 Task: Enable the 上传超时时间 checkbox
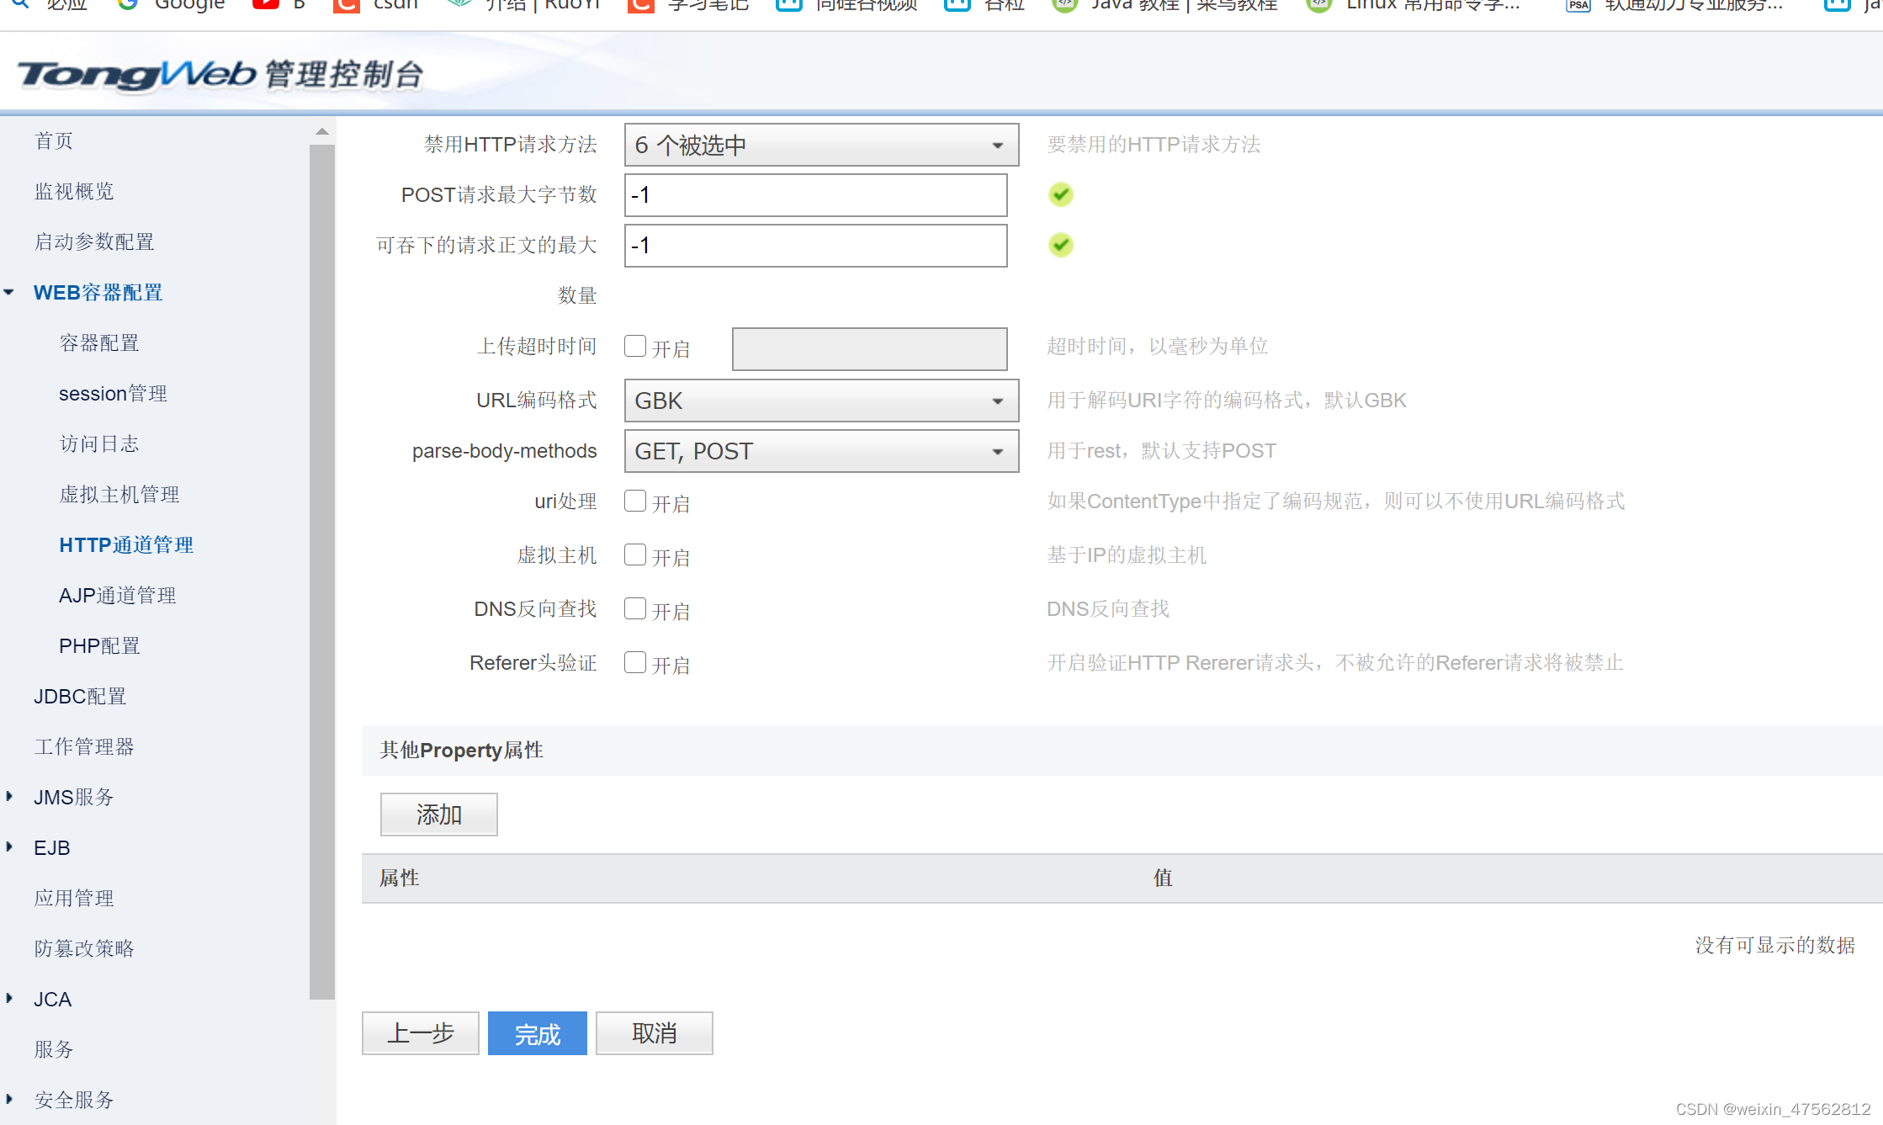coord(635,346)
